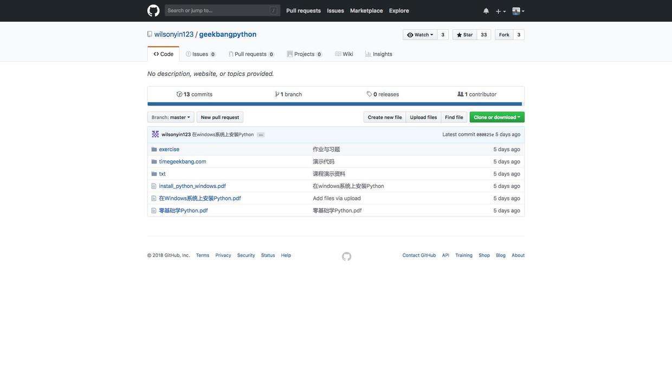Screen dimensions: 672x378
Task: Open the user avatar profile menu
Action: pyautogui.click(x=519, y=11)
